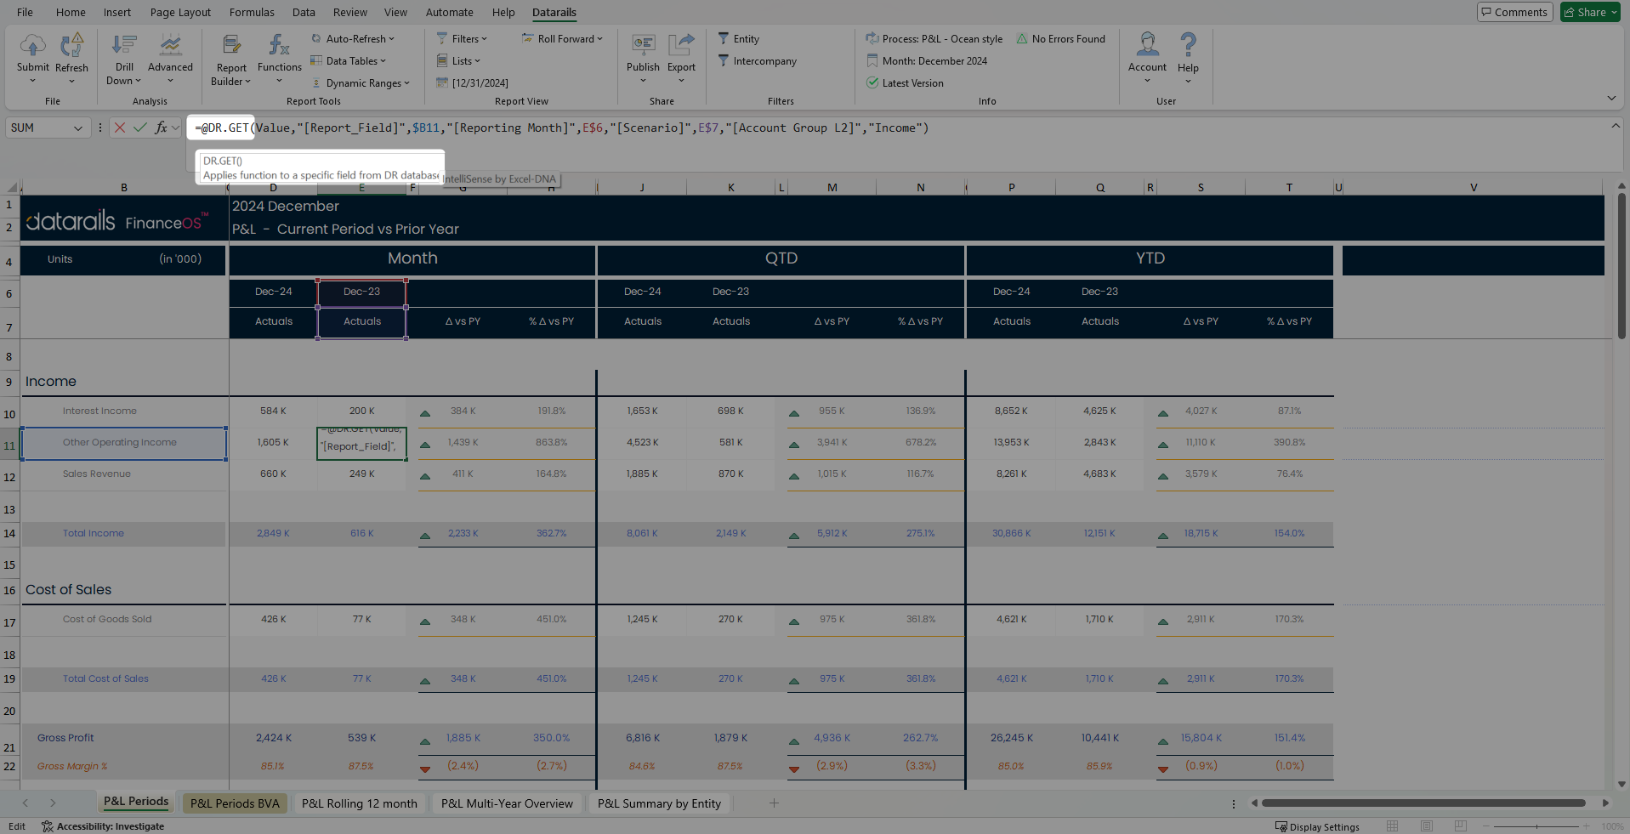The width and height of the screenshot is (1630, 834).
Task: Open the Comments button
Action: [x=1514, y=12]
